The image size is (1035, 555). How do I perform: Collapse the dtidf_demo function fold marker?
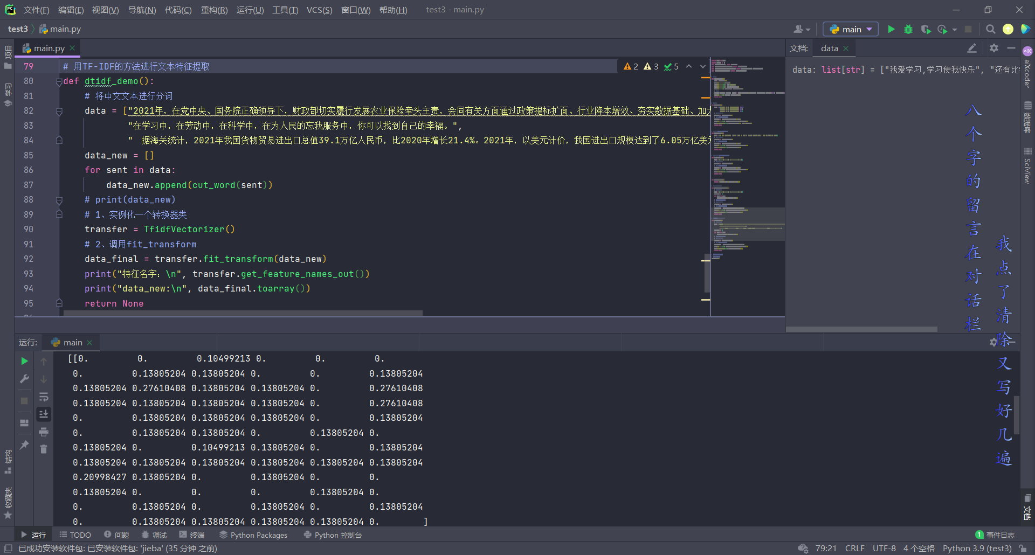coord(59,81)
